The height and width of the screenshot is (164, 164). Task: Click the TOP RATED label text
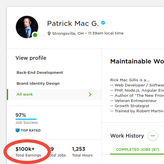(31, 130)
